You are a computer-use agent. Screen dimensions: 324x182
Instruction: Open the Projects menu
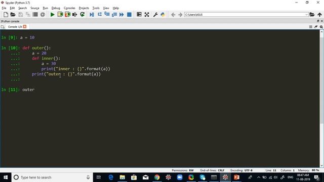click(x=84, y=8)
